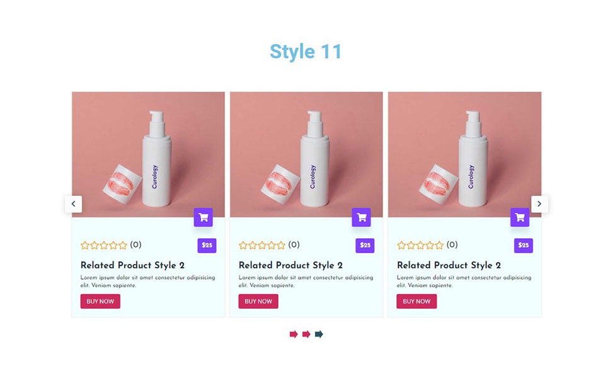Add the middle product to cart
Image resolution: width=608 pixels, height=378 pixels.
[x=362, y=217]
